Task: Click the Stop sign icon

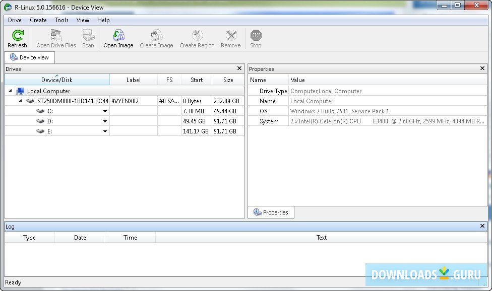Action: (x=256, y=35)
